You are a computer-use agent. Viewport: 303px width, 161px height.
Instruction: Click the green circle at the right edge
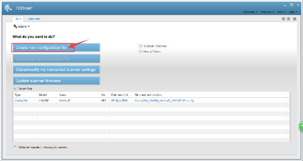(301, 126)
